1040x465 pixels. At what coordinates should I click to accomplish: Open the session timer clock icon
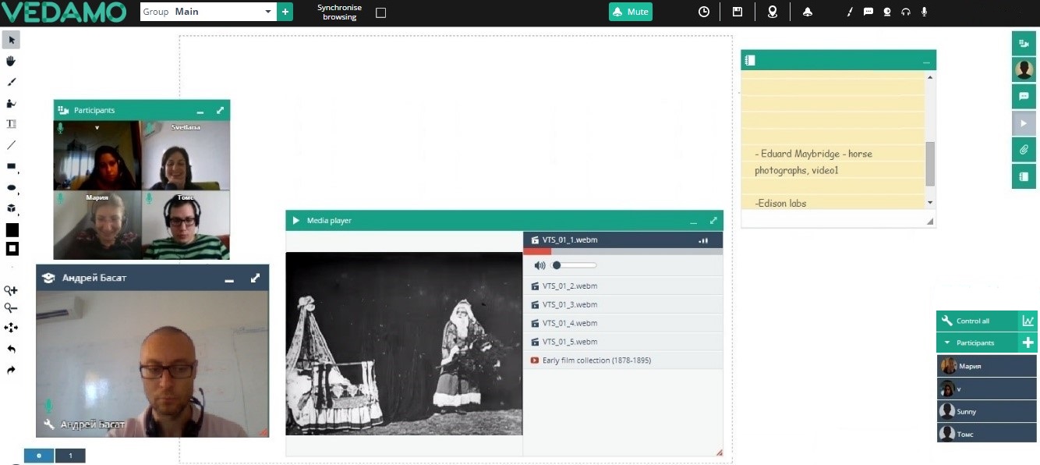[x=704, y=12]
